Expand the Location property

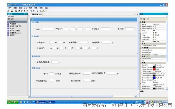pyautogui.click(x=141, y=33)
